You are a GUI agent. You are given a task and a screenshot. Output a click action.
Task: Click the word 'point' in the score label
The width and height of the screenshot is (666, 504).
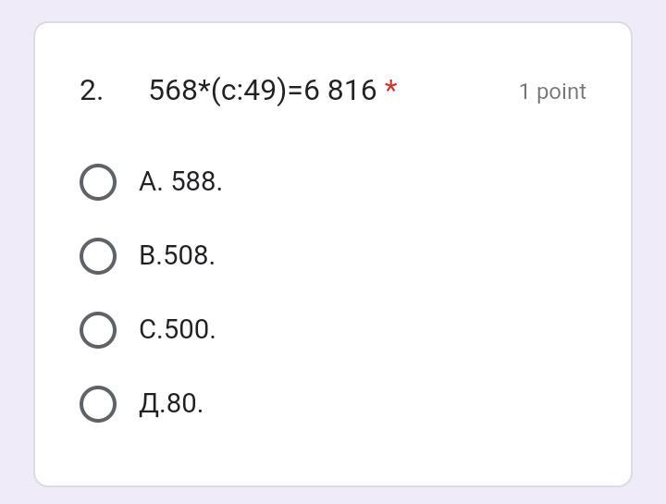point(561,92)
